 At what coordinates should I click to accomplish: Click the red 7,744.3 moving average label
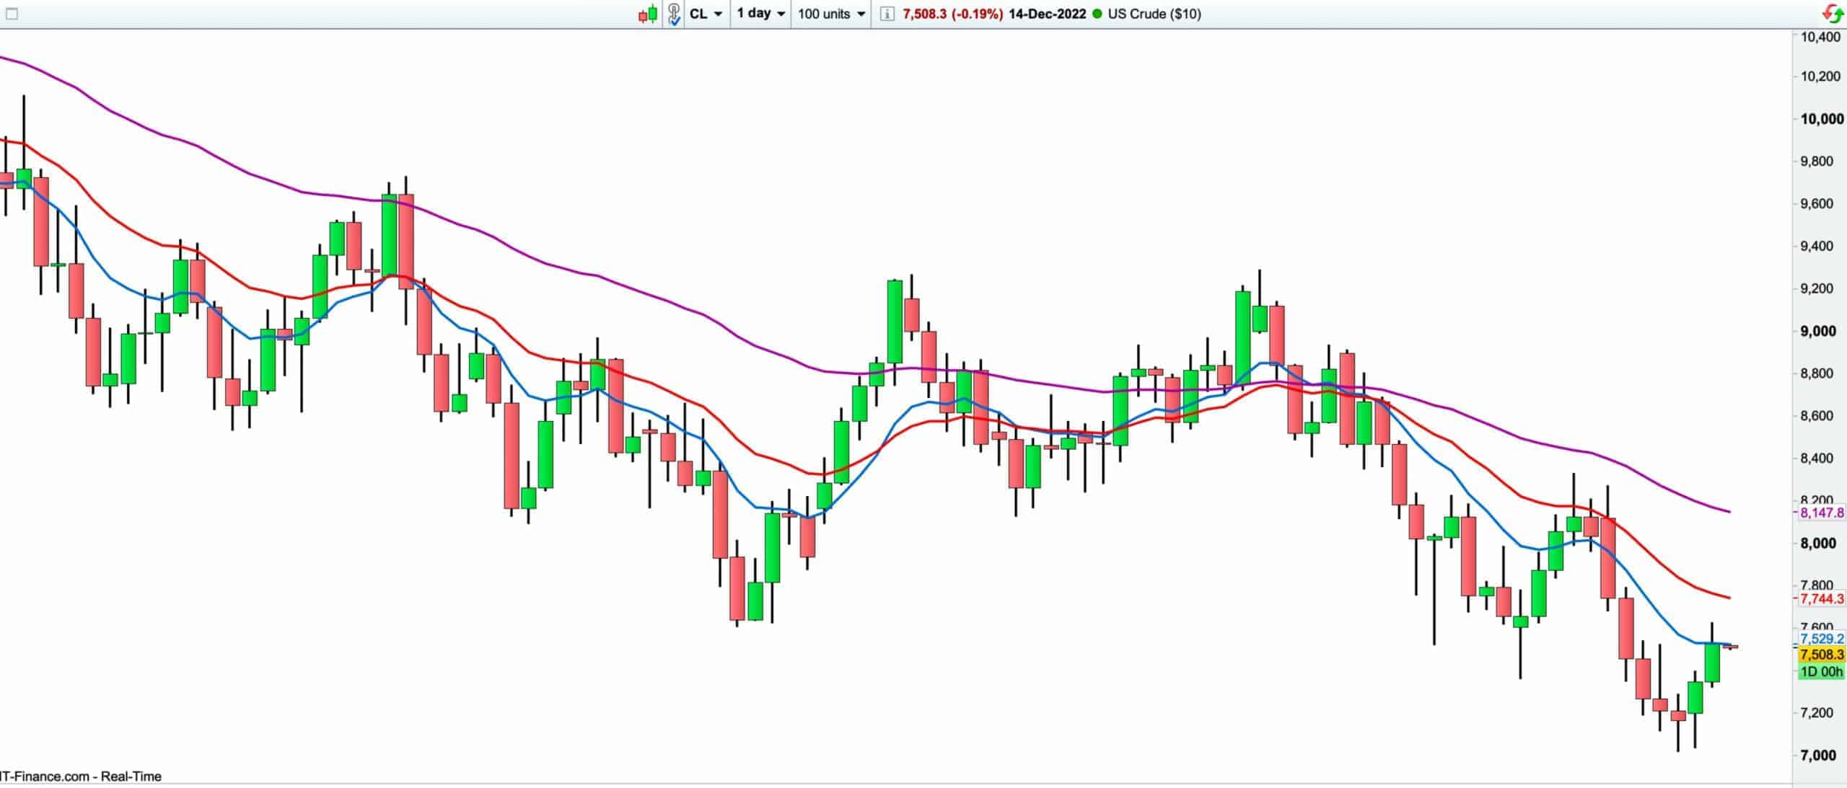[1822, 598]
